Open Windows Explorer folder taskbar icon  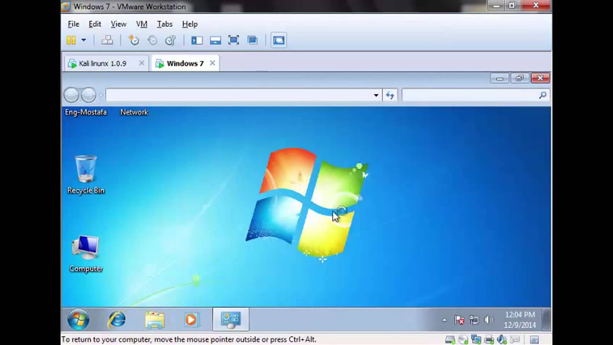[x=155, y=320]
